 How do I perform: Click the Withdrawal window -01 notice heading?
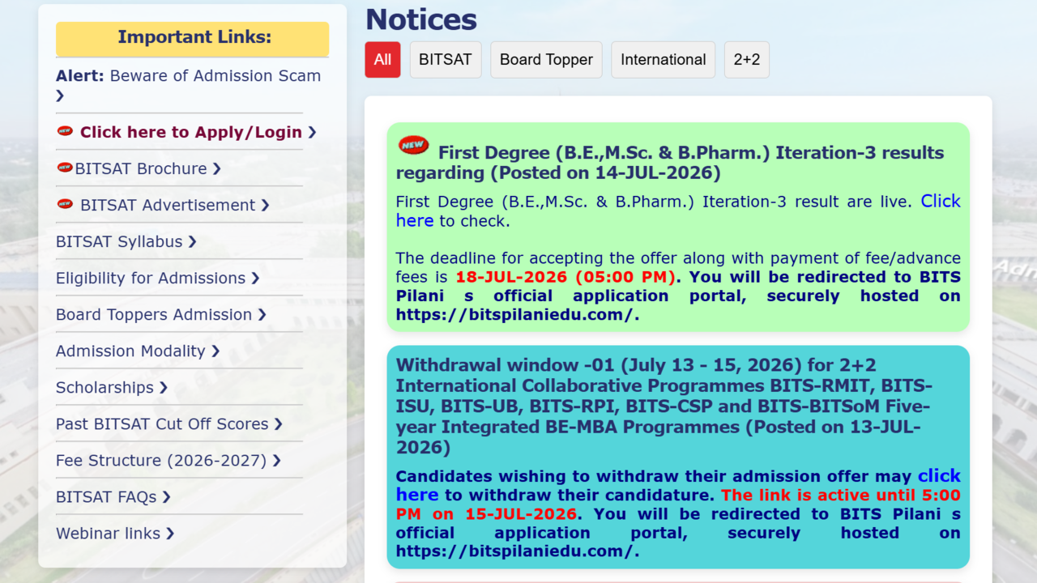coord(664,406)
